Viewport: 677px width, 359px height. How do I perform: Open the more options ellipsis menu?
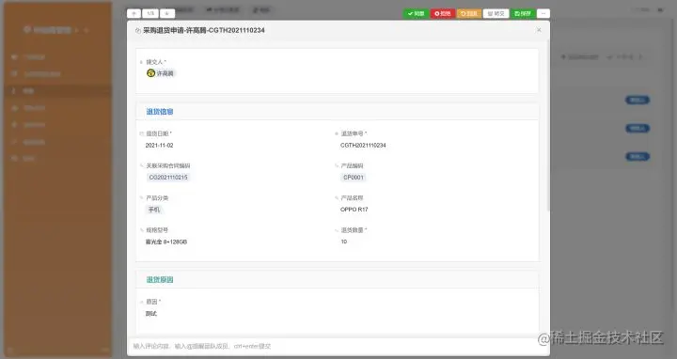coord(543,14)
